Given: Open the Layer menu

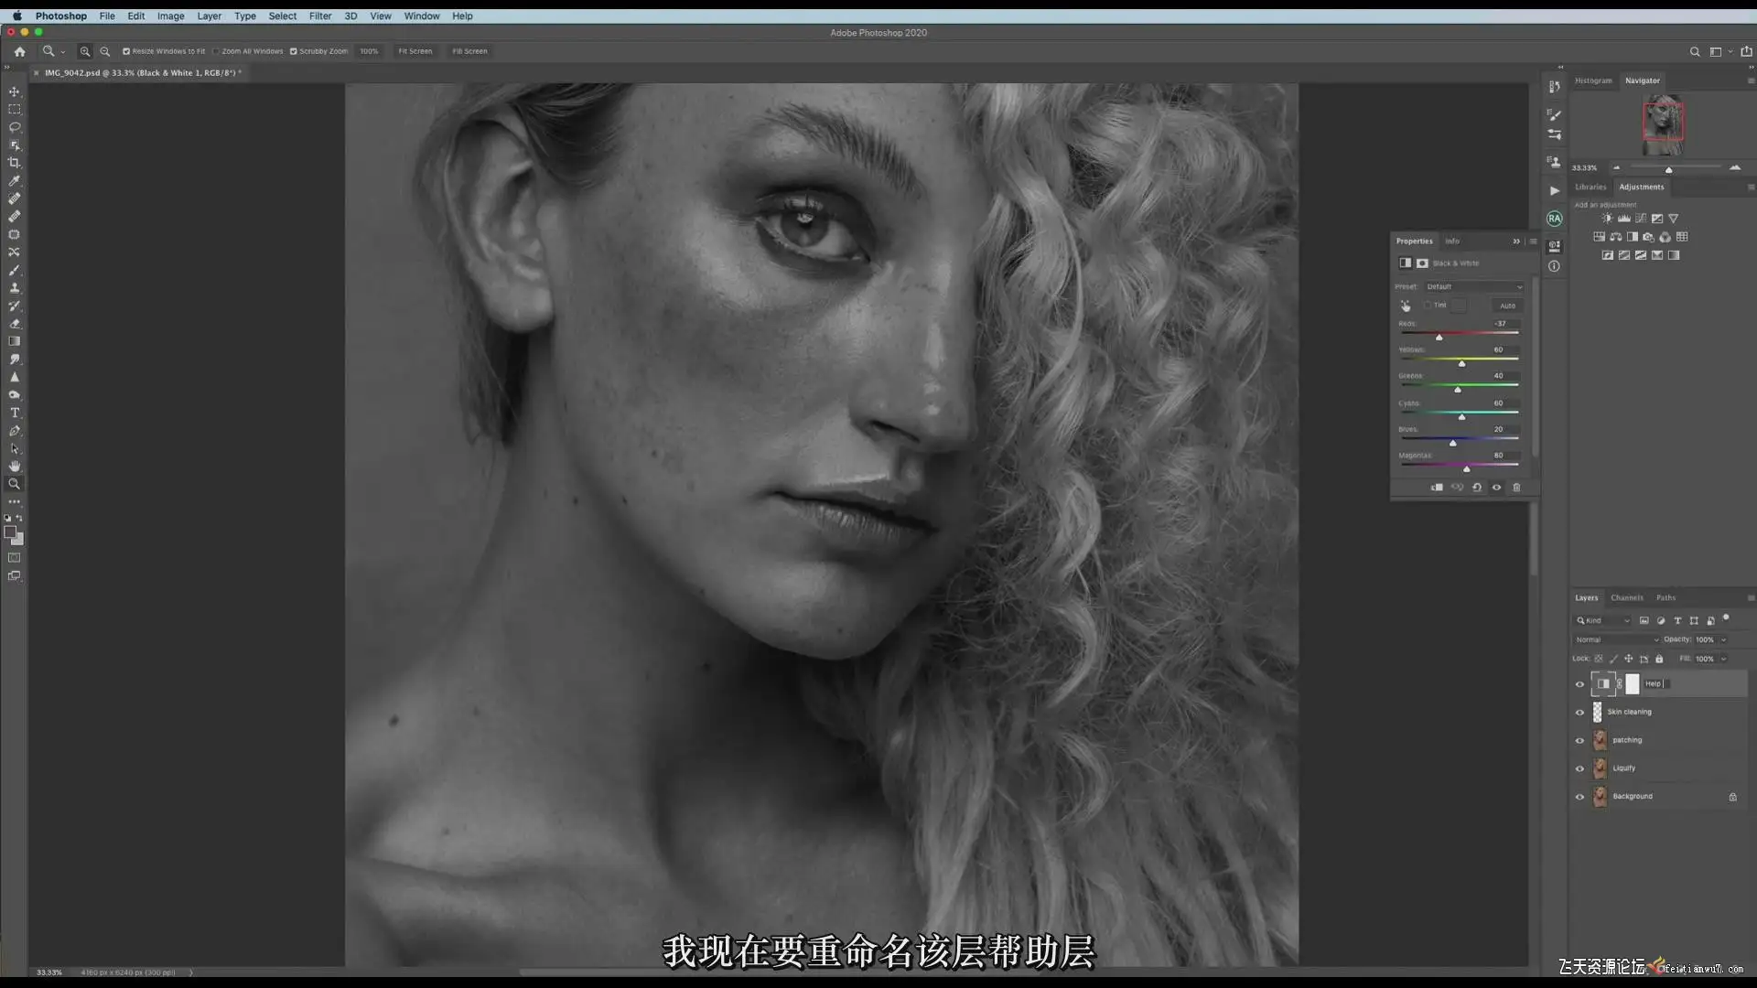Looking at the screenshot, I should pyautogui.click(x=209, y=16).
